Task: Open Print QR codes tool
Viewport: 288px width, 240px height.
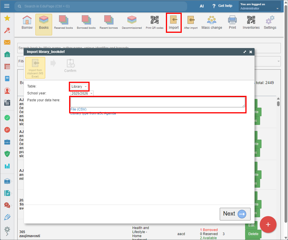Action: [154, 23]
